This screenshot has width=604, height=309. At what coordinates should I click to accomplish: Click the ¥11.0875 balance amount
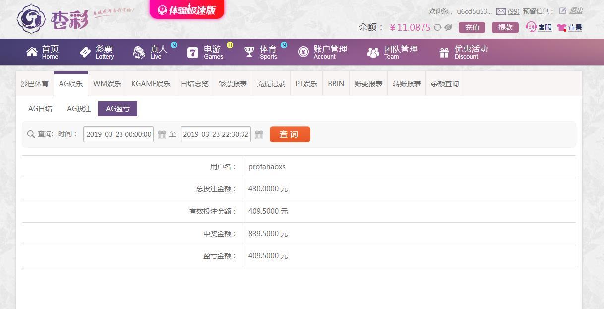pos(410,27)
